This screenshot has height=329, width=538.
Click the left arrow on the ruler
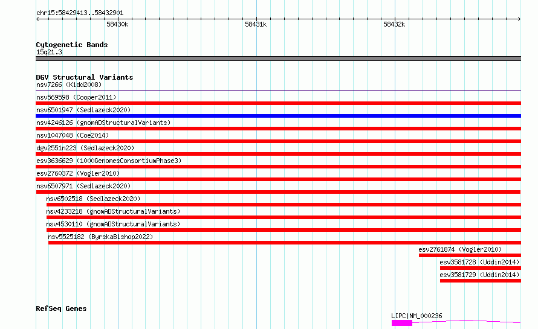point(37,19)
